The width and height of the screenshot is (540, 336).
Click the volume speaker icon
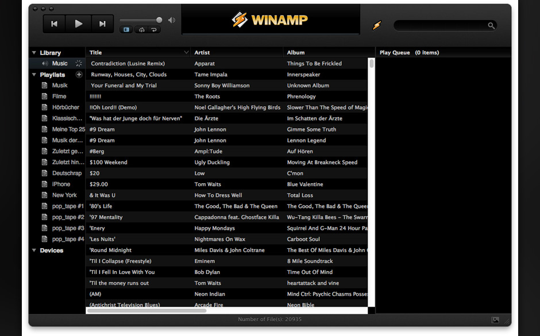(x=171, y=20)
